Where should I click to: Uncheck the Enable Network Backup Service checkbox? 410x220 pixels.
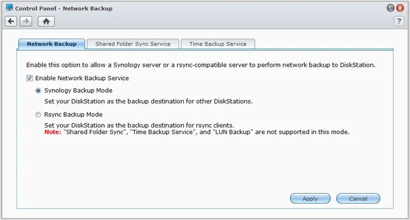29,78
